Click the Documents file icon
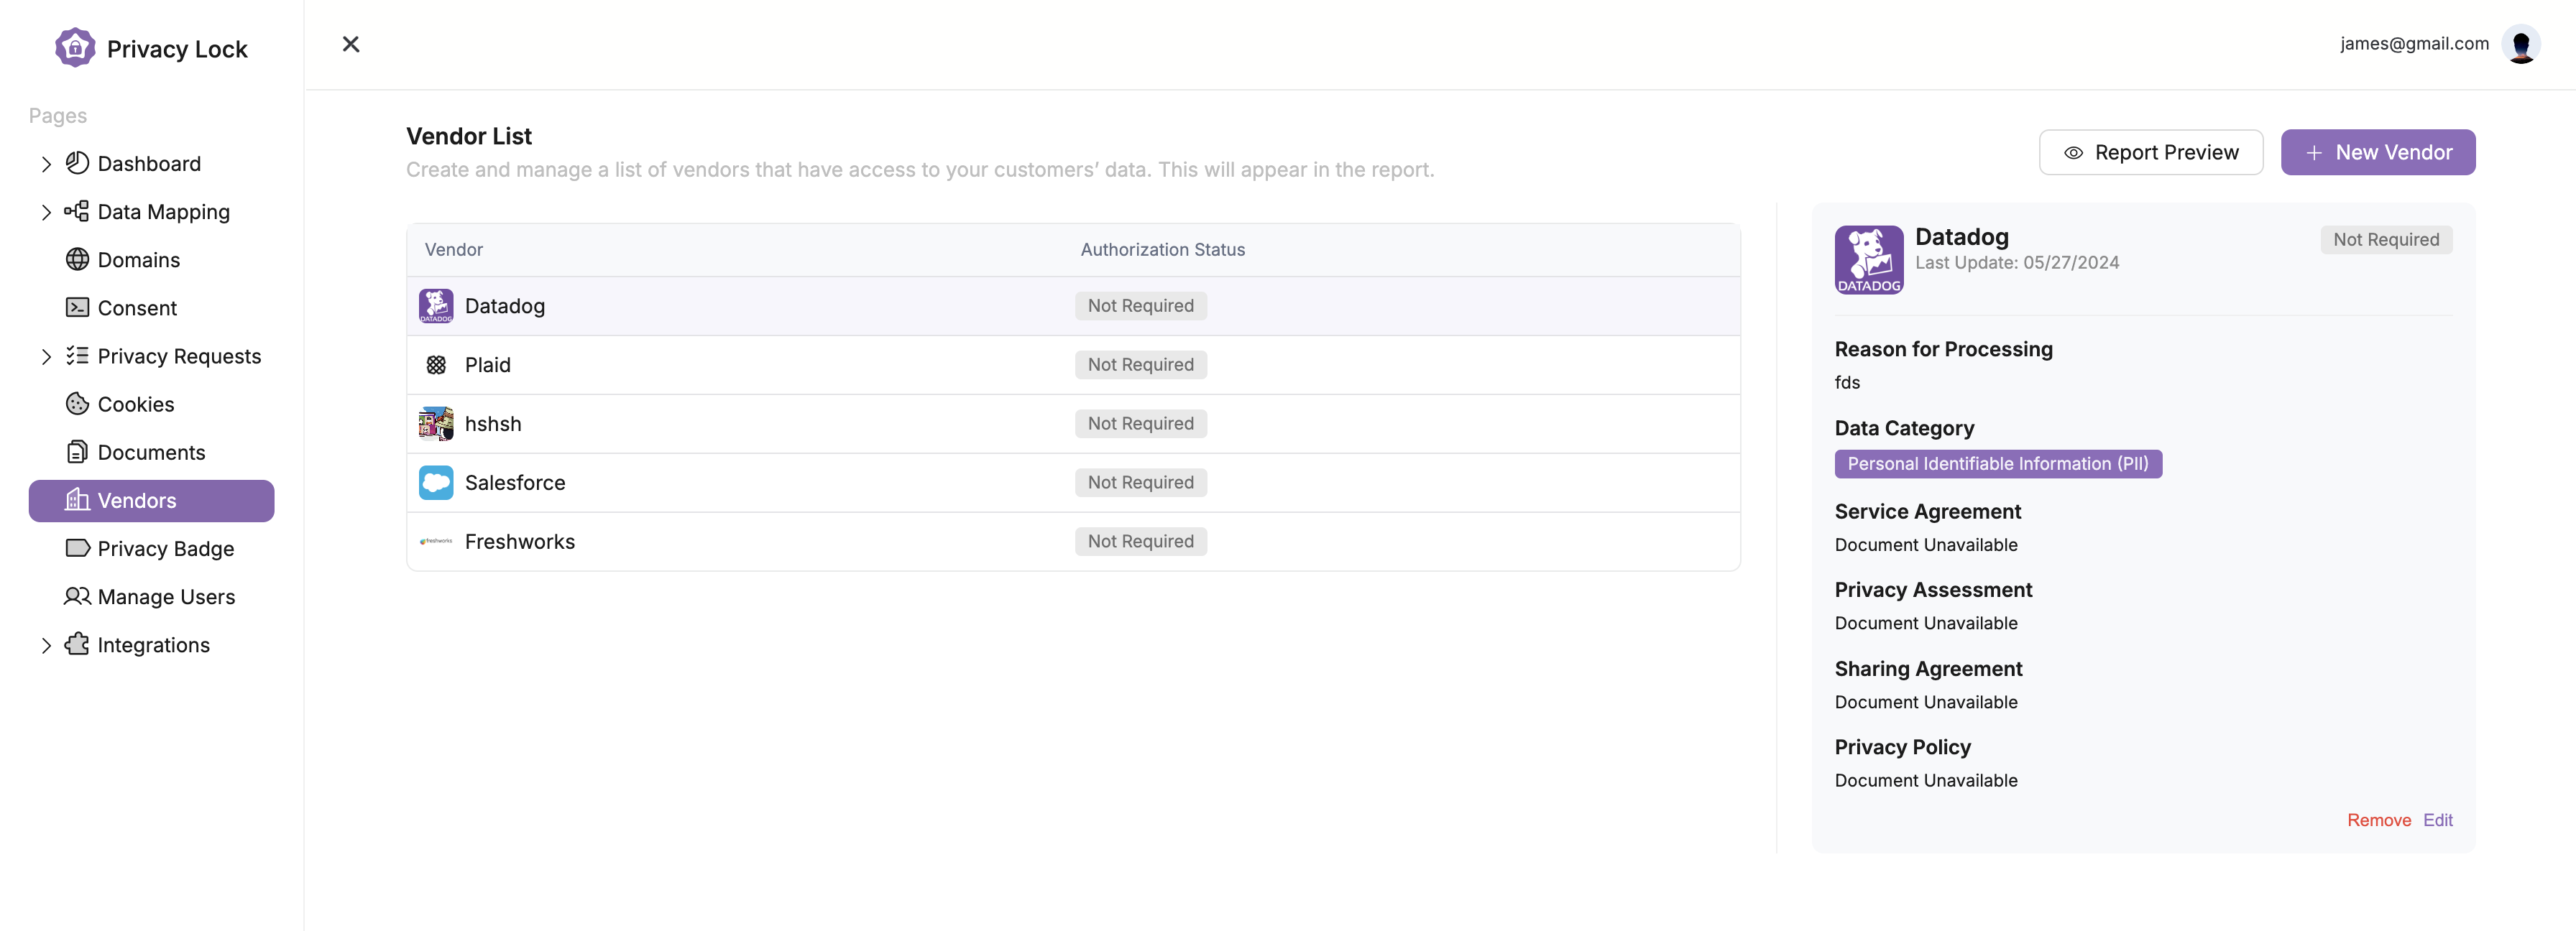 point(77,452)
